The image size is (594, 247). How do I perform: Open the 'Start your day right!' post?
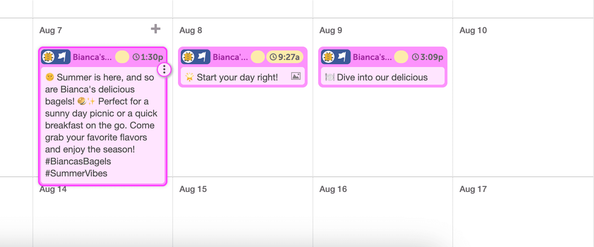(237, 77)
